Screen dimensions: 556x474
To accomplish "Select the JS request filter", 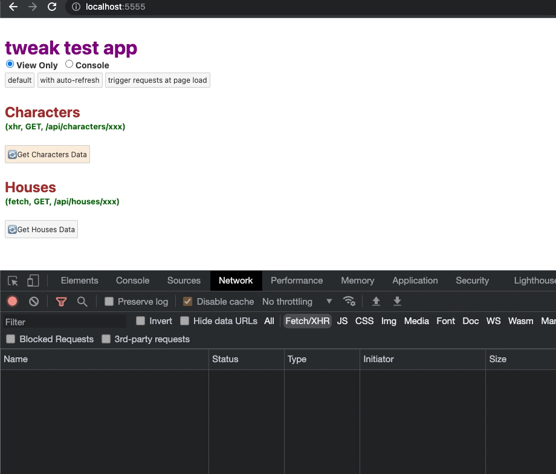I will coord(342,321).
